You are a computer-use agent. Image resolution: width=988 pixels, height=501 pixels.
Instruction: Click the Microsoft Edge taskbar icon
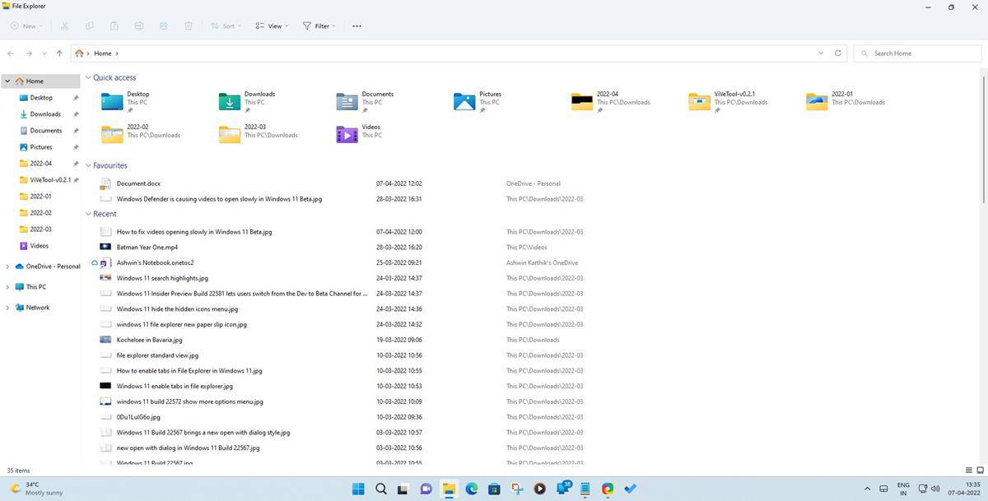point(471,489)
